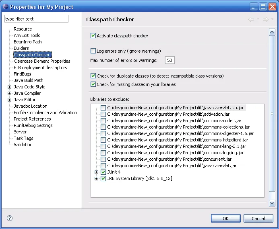
Task: Expand the JRE System Library node
Action: point(97,178)
